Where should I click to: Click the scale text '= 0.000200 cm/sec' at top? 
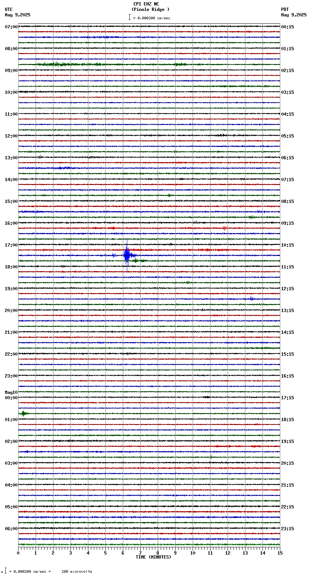(x=152, y=18)
